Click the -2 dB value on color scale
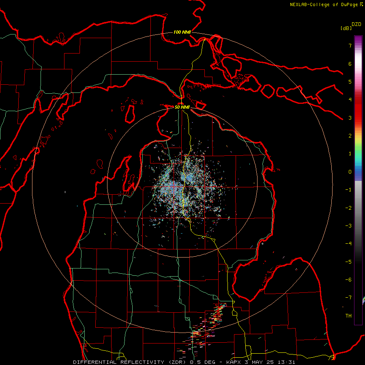365x365 pixels. (348, 208)
